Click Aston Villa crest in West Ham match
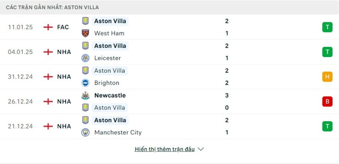339x164 pixels. coord(86,21)
